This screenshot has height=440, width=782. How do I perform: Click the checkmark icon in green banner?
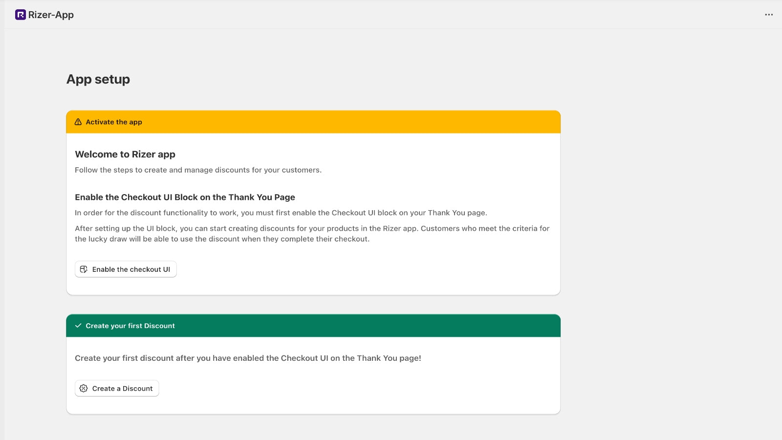pyautogui.click(x=78, y=326)
